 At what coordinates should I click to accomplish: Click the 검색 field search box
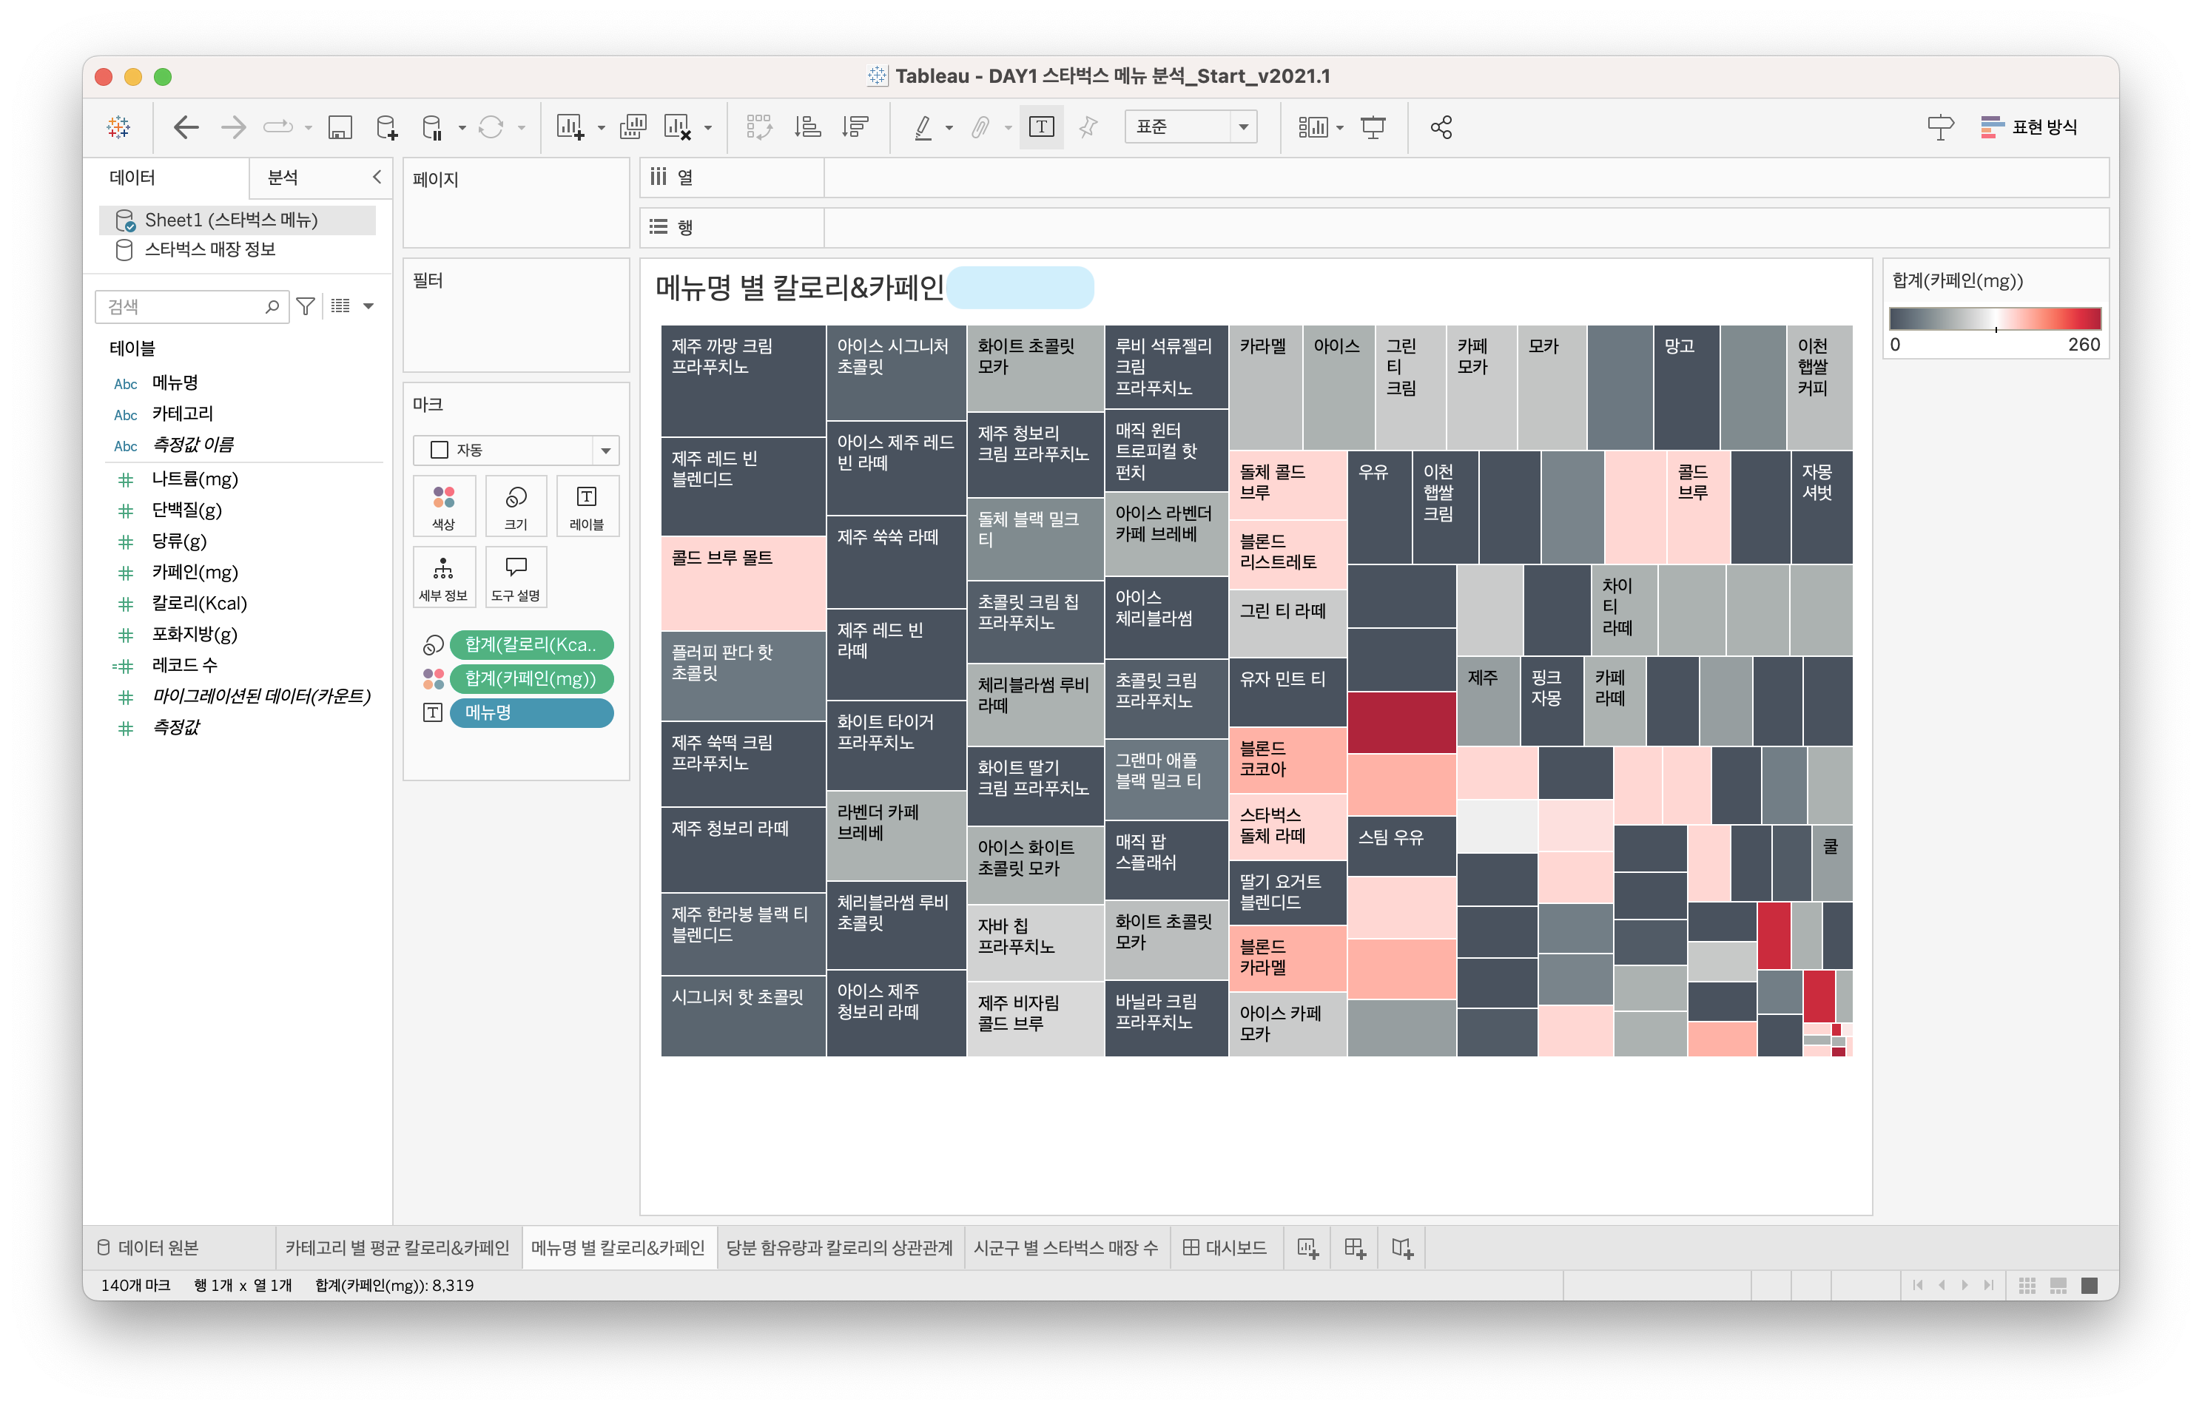(183, 307)
